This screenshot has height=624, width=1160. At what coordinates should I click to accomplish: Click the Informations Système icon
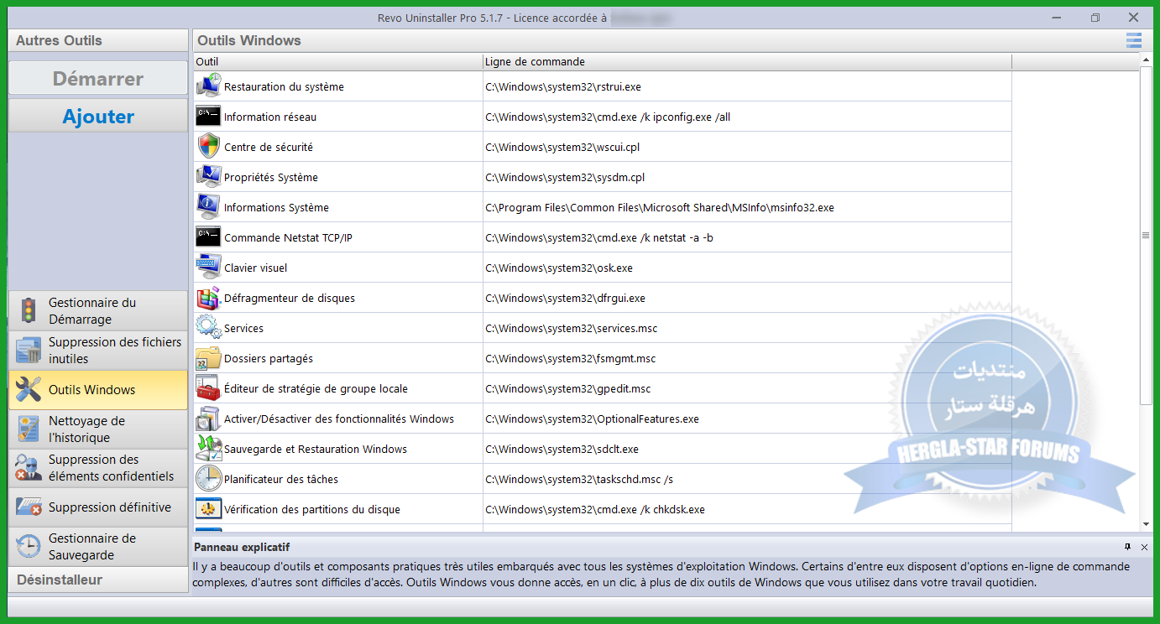tap(208, 207)
